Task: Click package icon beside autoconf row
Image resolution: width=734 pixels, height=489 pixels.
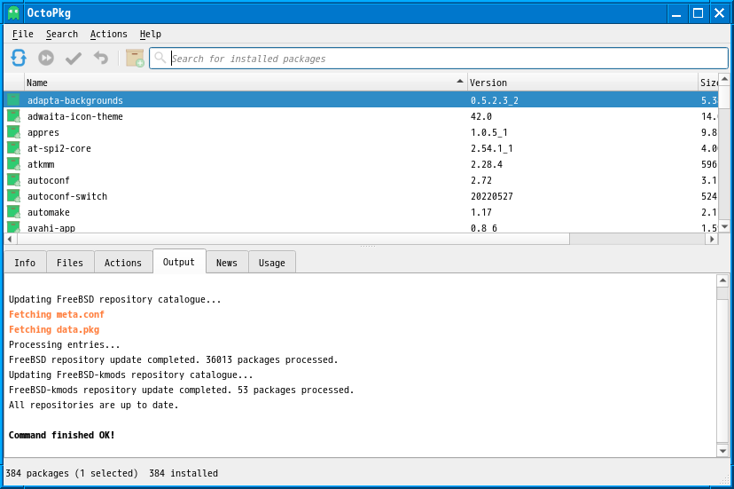Action: point(13,179)
